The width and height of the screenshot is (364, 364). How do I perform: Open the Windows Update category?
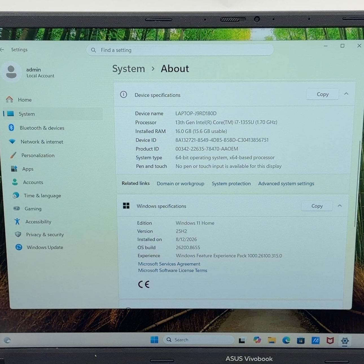(x=45, y=247)
